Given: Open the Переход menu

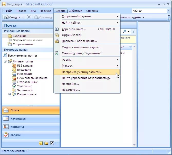Looking at the screenshot, I should coord(45,11).
